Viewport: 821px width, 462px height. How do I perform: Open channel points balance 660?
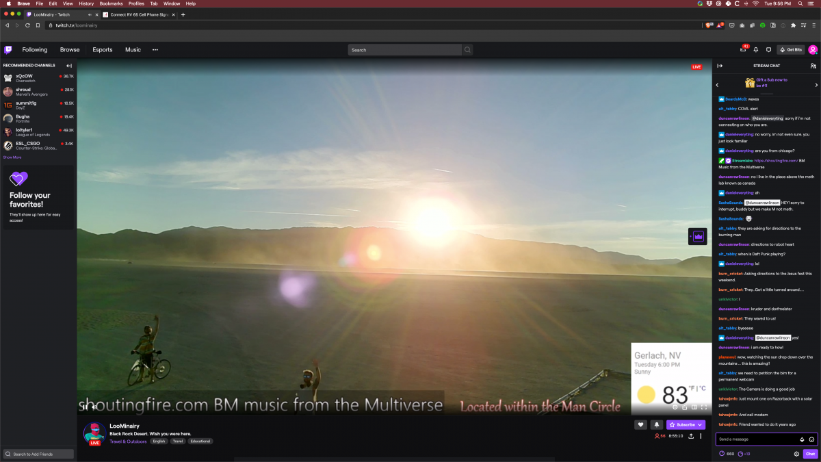click(x=727, y=454)
